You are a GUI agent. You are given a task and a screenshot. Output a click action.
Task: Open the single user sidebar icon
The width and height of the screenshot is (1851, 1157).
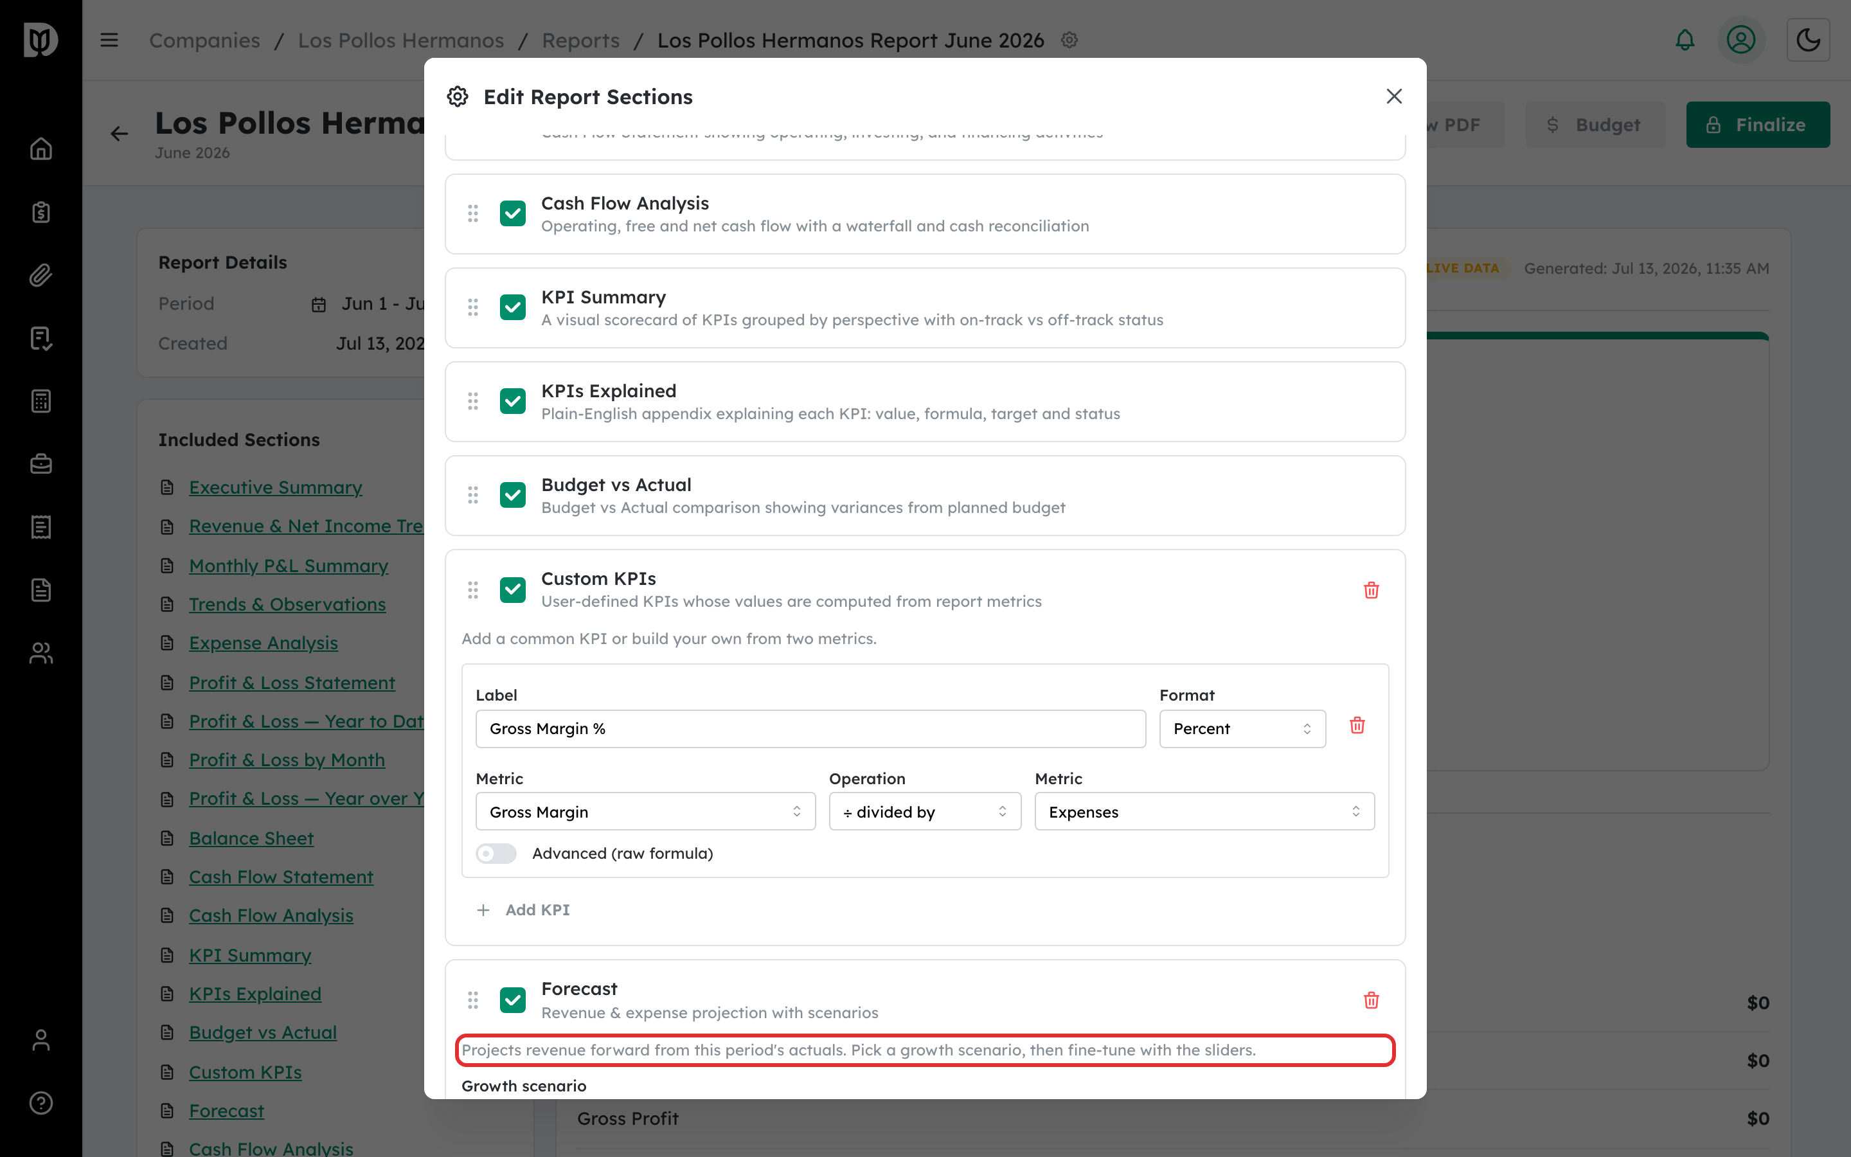pos(40,1040)
